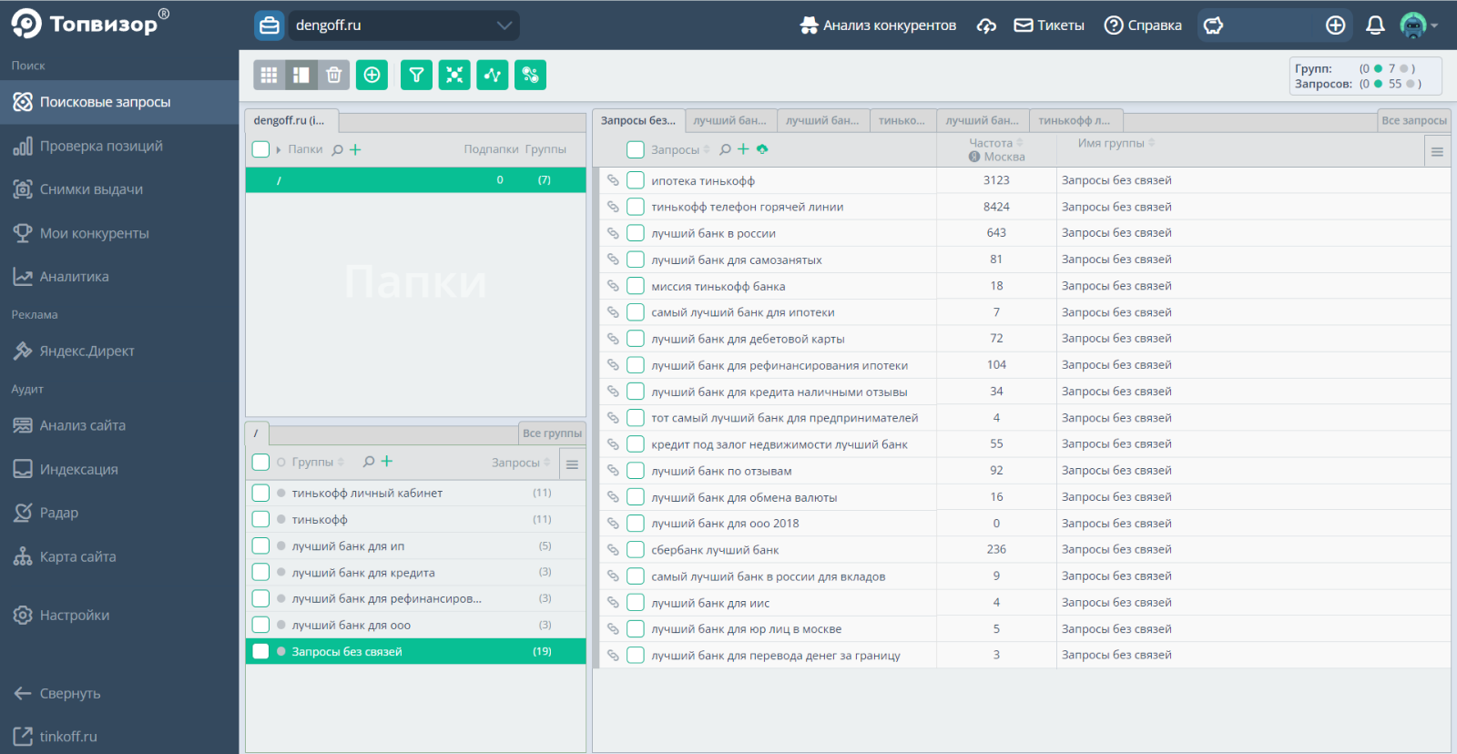Select the 'тинькофф' group row
Screen dimensions: 1457x754
pyautogui.click(x=415, y=519)
